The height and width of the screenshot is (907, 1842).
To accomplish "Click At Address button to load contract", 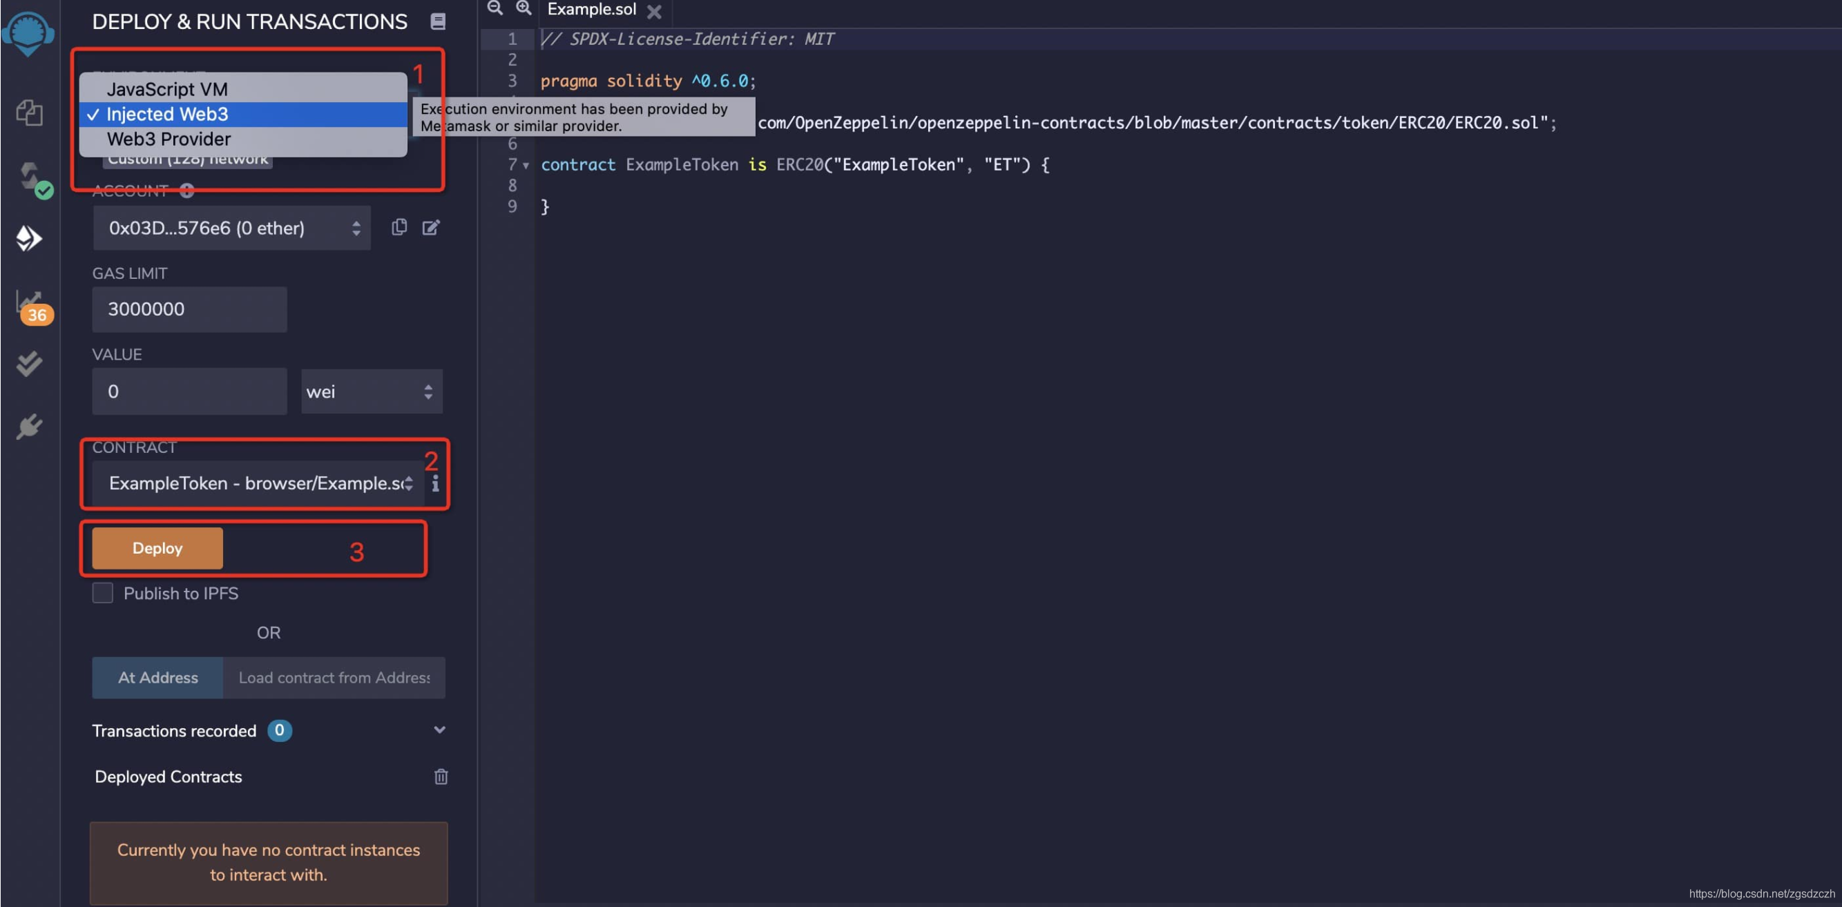I will [x=157, y=677].
